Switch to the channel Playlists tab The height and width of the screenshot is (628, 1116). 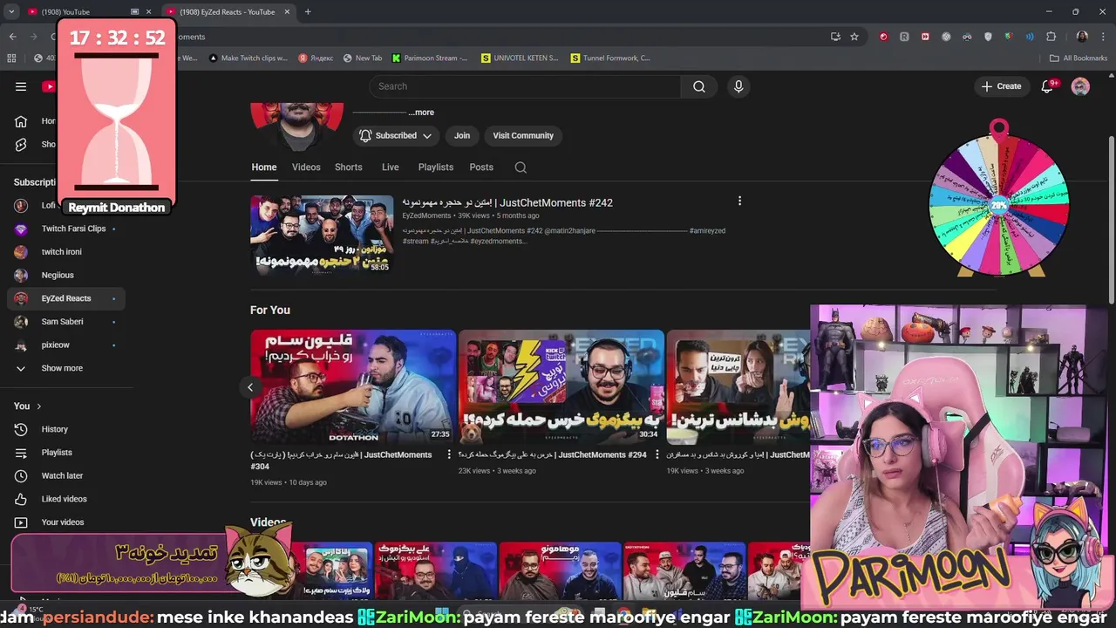click(436, 167)
